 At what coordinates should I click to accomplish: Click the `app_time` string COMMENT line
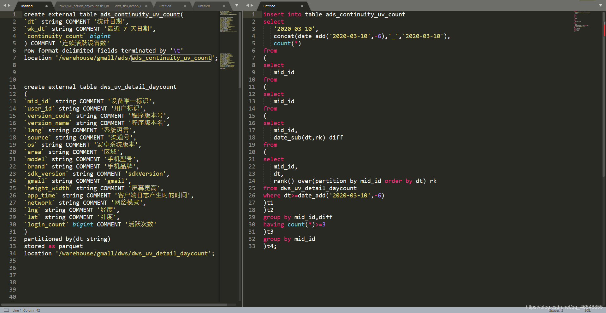point(109,196)
